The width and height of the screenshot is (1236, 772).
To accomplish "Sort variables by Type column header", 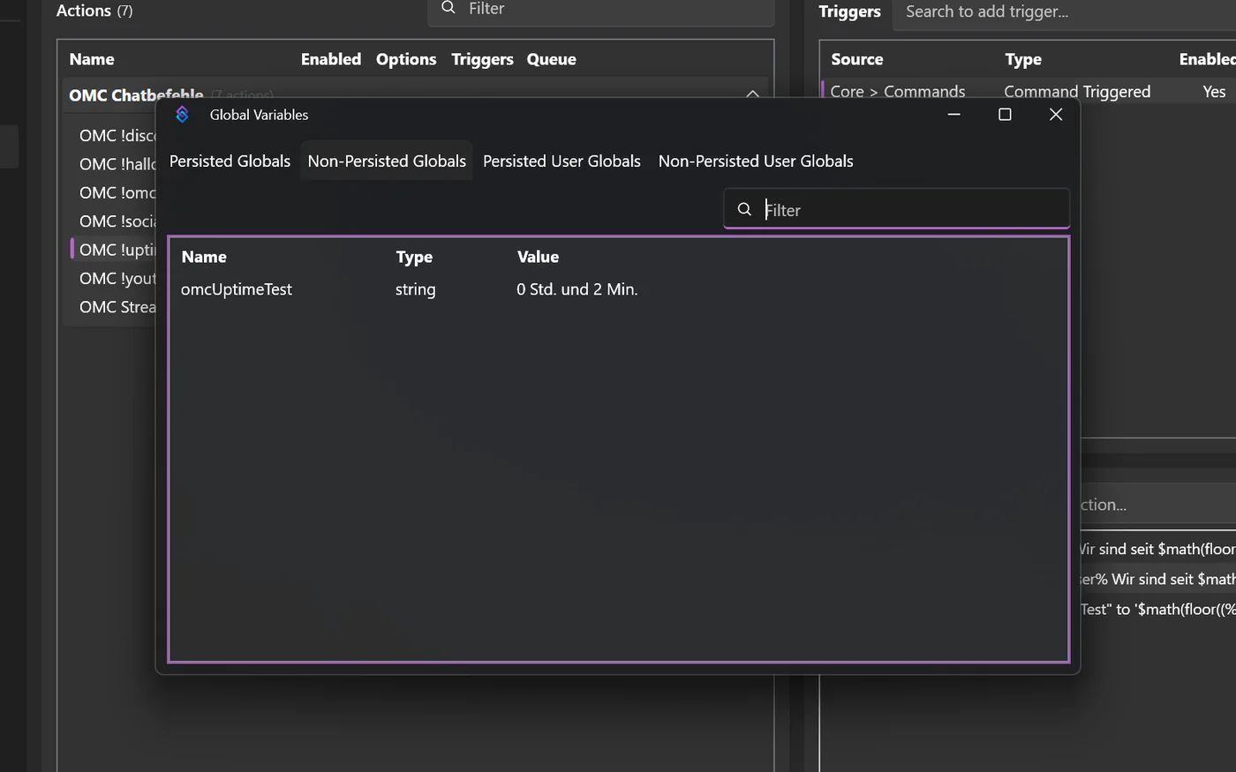I will (414, 257).
